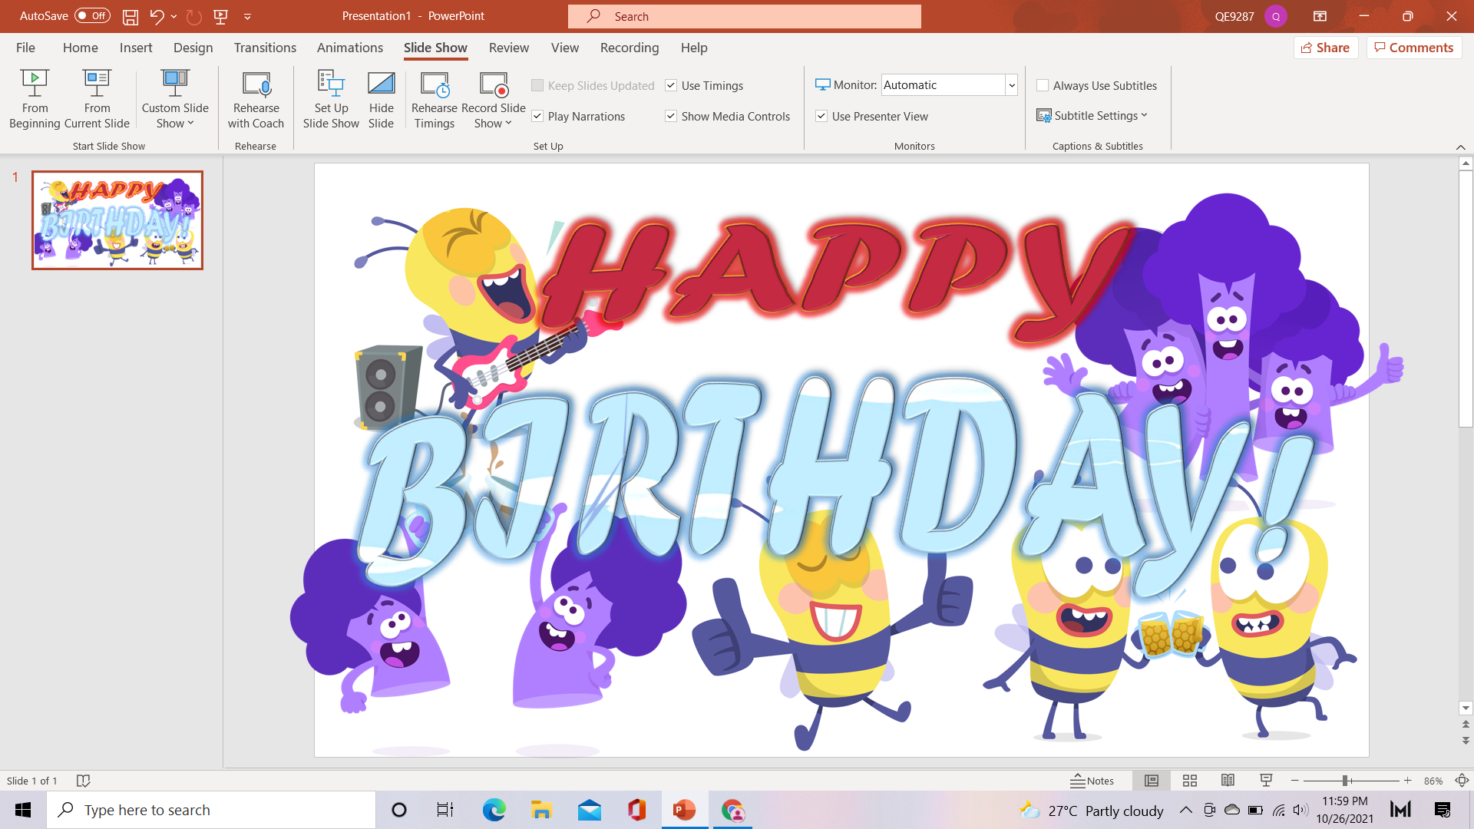Switch to the Transitions tab

265,48
